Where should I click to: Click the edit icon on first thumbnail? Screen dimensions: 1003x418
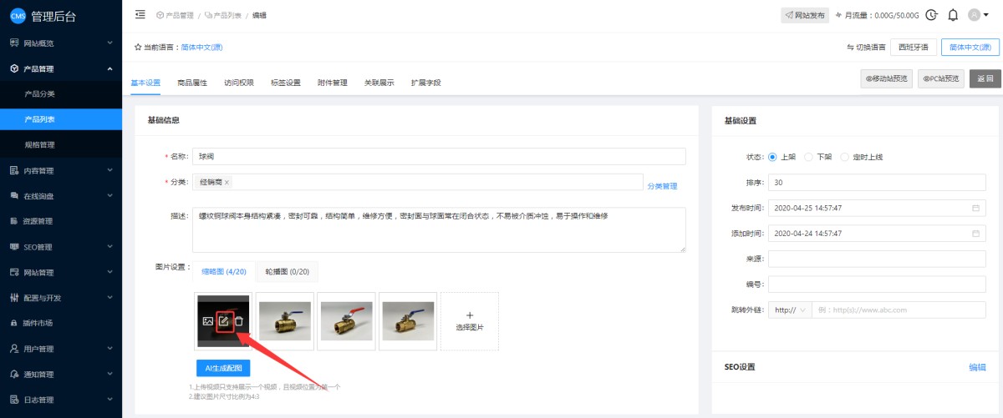(x=223, y=321)
